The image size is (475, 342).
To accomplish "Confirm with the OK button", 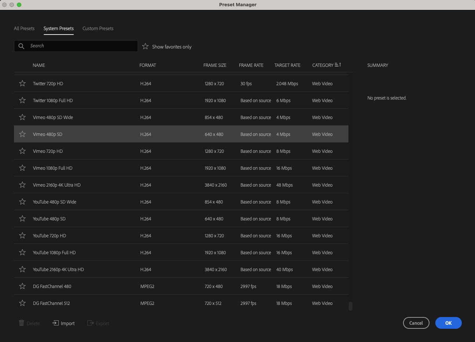I will [x=448, y=323].
